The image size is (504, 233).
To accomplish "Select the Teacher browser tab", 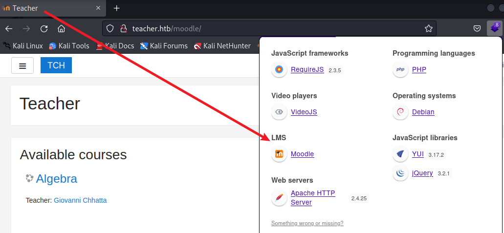I will pos(52,8).
